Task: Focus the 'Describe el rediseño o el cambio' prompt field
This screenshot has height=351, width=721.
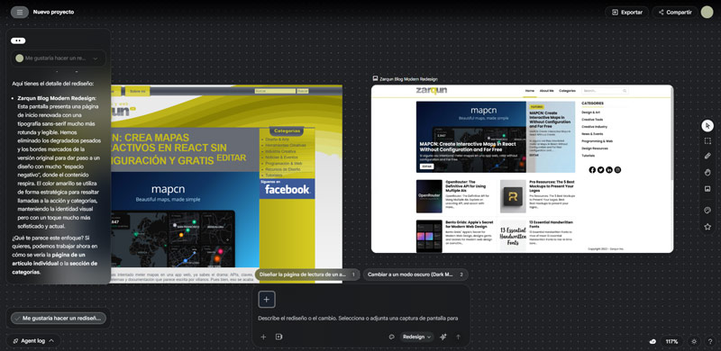Action: click(x=358, y=318)
